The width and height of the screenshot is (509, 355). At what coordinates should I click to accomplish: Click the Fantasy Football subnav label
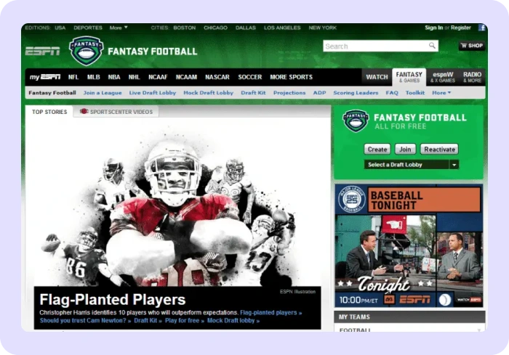[52, 93]
